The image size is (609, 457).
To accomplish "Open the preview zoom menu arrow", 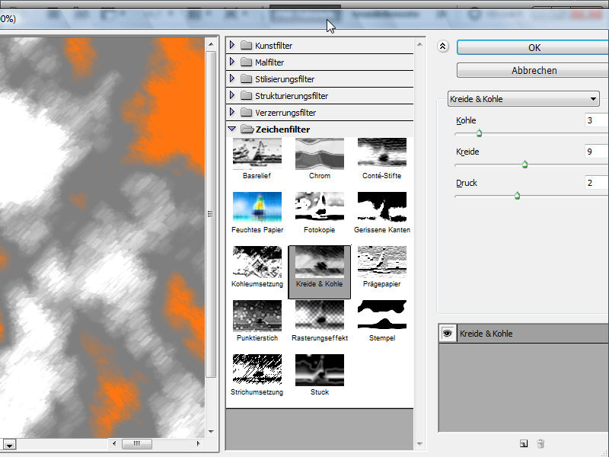I will pyautogui.click(x=9, y=444).
